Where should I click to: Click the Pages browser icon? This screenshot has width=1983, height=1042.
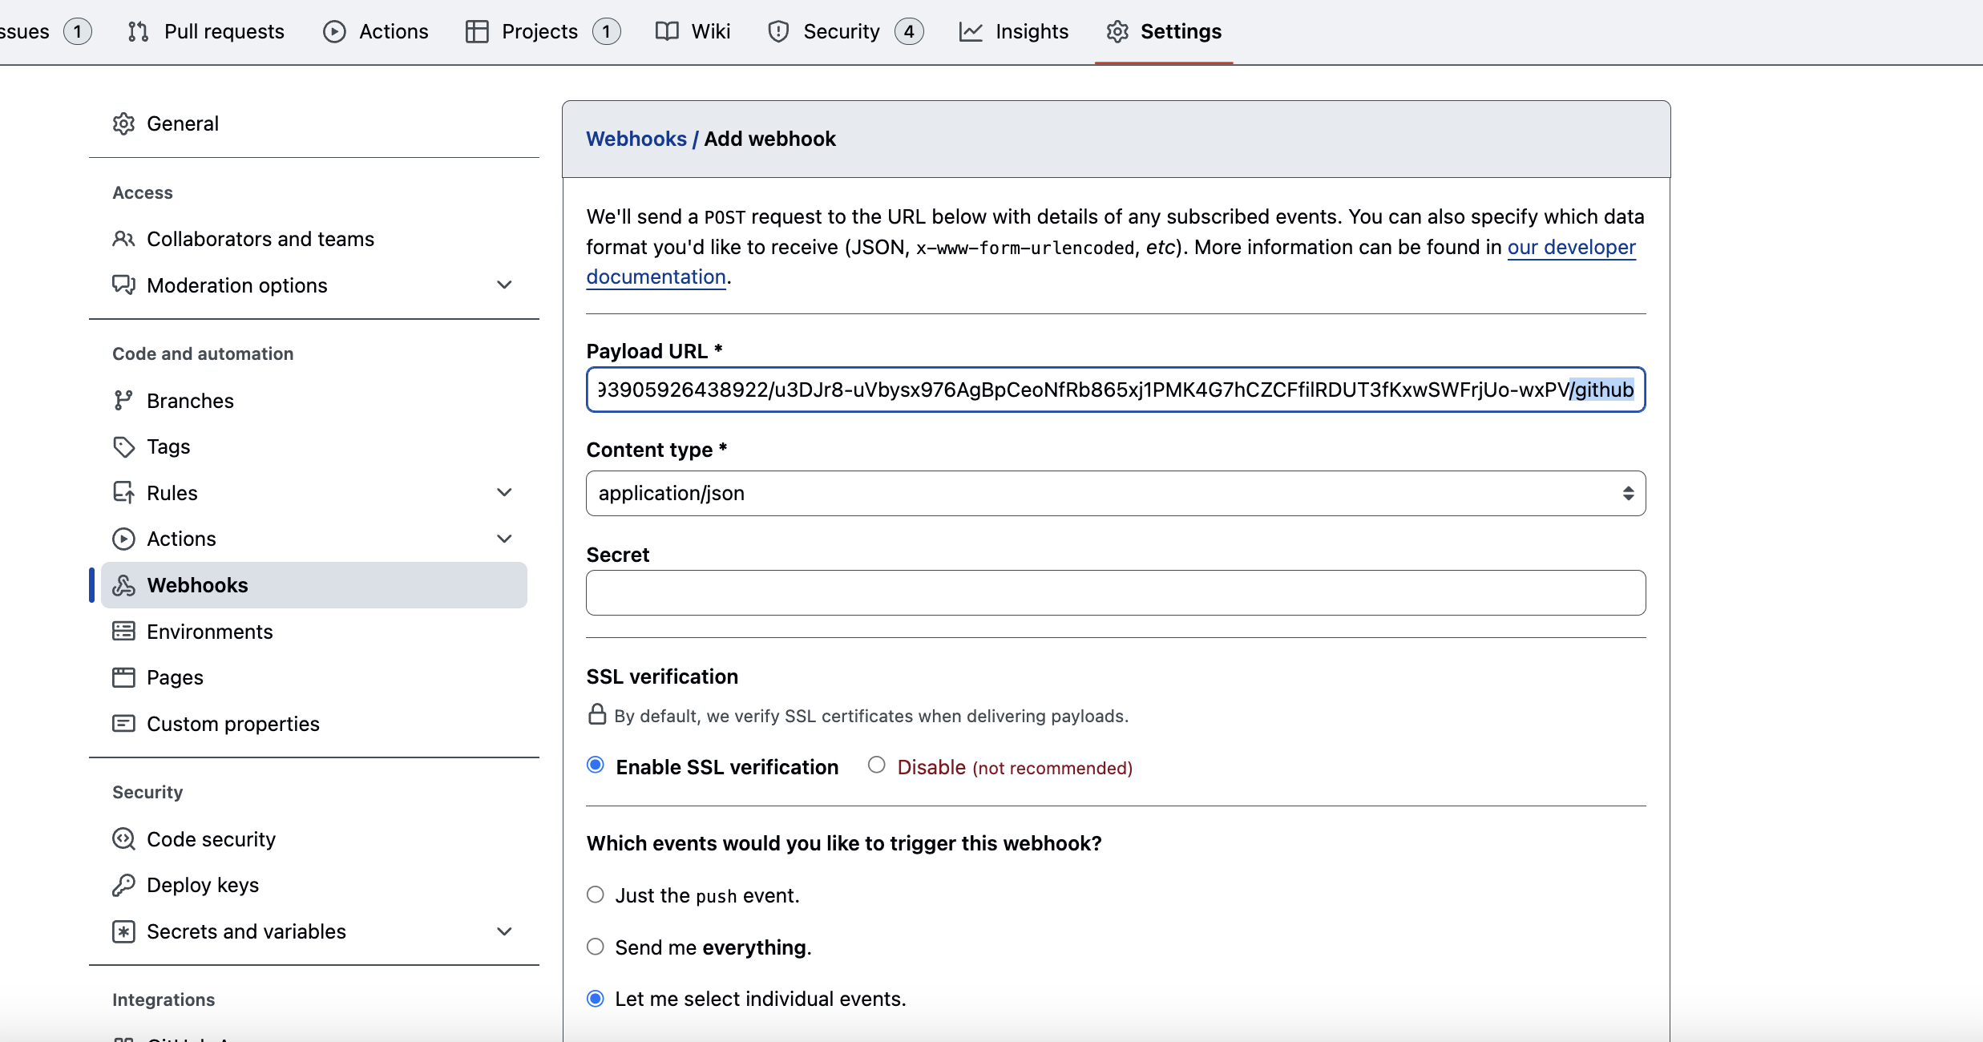(x=123, y=677)
